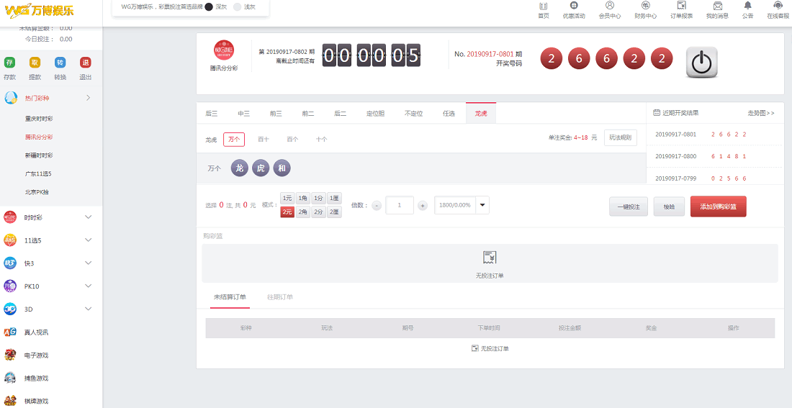Viewport: 792px width, 408px height.
Task: Choose the 1角 amount mode
Action: (x=303, y=198)
